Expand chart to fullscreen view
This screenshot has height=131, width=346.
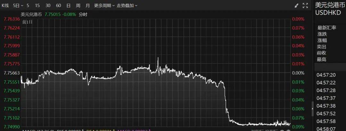point(305,5)
